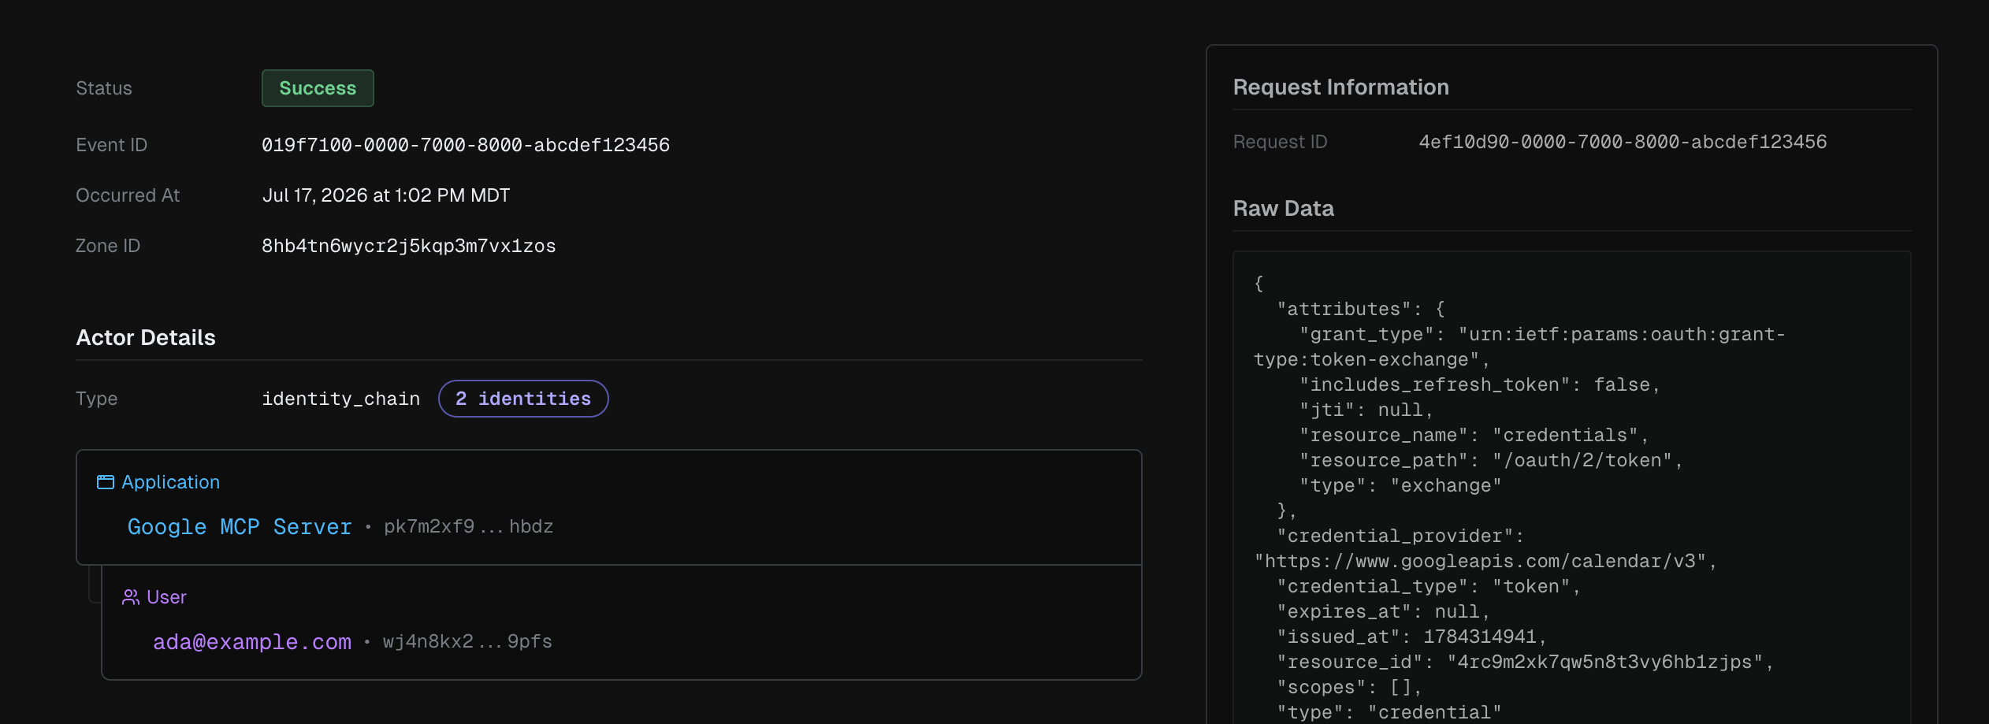Select the Zone ID value 8hb4tn6wycr2j5kqp3m7vx1zos

[409, 246]
